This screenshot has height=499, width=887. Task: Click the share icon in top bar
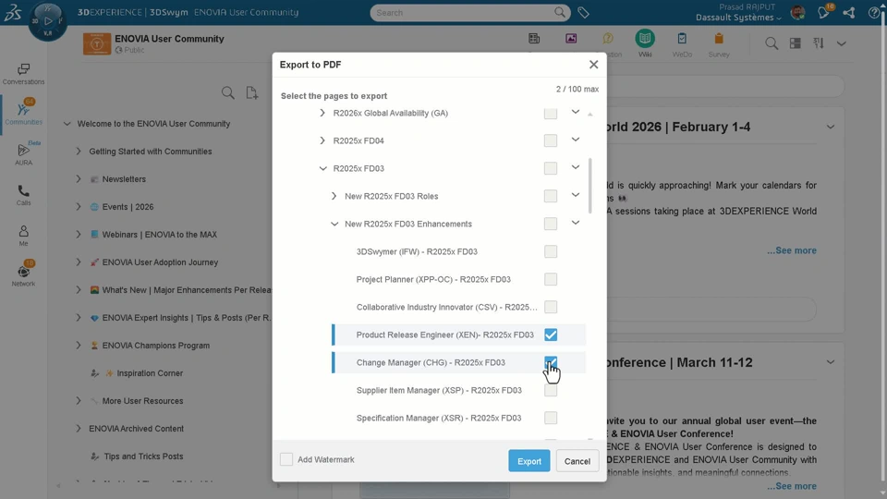coord(848,12)
